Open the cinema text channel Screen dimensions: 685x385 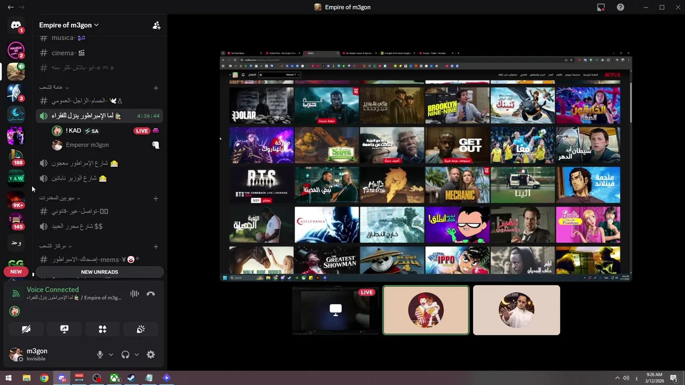click(99, 53)
